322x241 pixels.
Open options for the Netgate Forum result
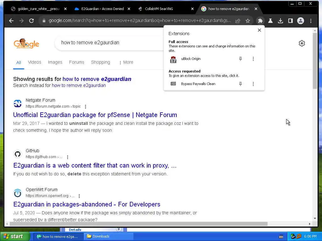(86, 107)
